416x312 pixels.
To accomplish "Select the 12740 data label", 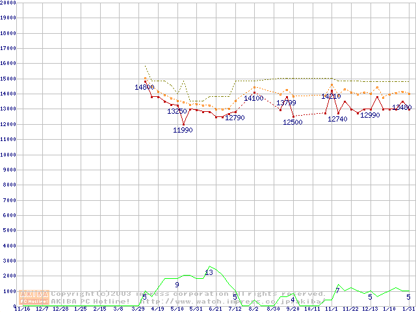I will pos(337,119).
